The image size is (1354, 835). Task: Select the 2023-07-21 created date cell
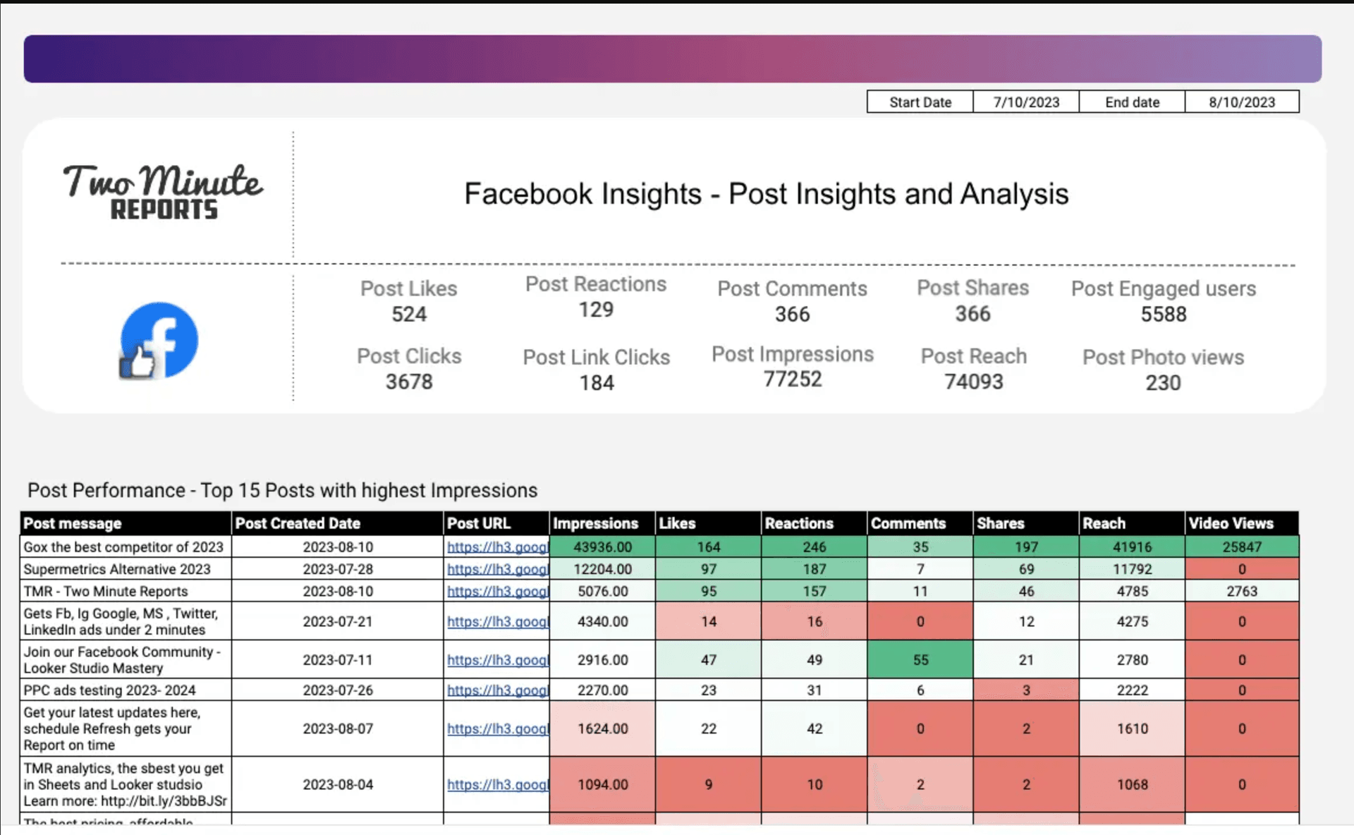click(x=338, y=621)
